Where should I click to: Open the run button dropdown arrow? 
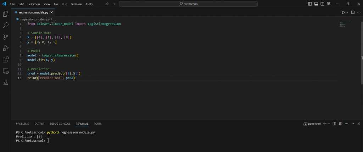(347, 12)
